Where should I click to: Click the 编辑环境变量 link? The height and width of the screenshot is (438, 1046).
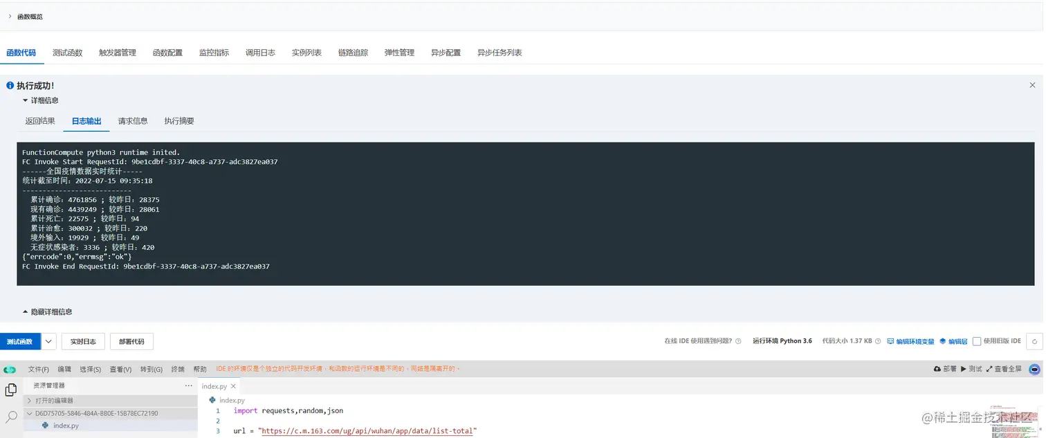(915, 342)
